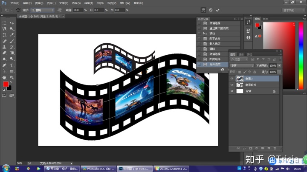
Task: Expand the History panel double-arrow
Action: click(x=235, y=19)
